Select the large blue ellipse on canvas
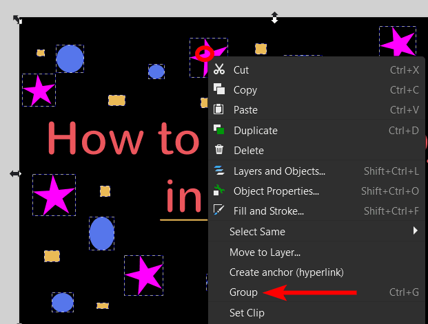The image size is (428, 324). point(101,233)
